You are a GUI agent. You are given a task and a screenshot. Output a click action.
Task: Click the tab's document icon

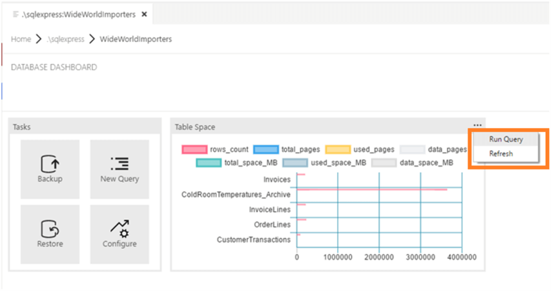tap(16, 14)
